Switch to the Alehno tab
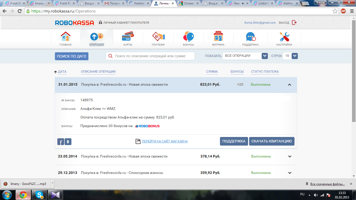 point(288,4)
